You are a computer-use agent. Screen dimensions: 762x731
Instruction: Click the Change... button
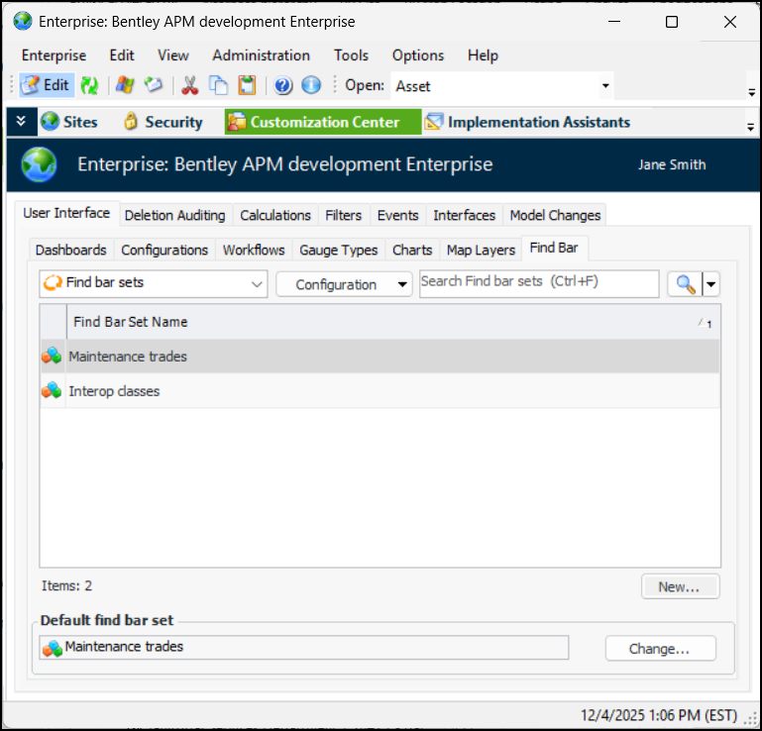(660, 649)
